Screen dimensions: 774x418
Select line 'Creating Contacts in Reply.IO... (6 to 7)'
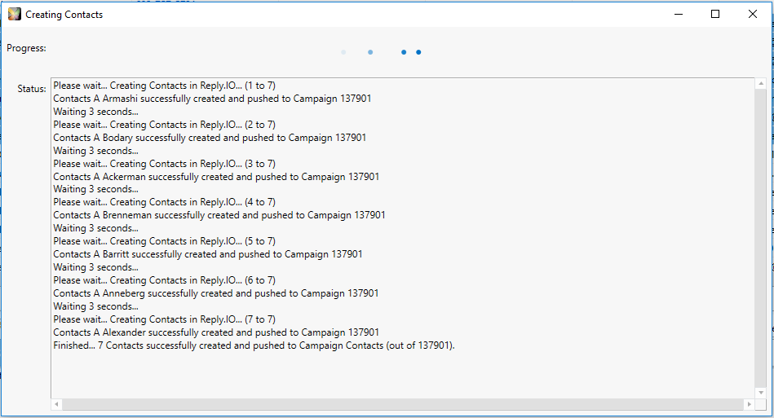click(x=165, y=280)
